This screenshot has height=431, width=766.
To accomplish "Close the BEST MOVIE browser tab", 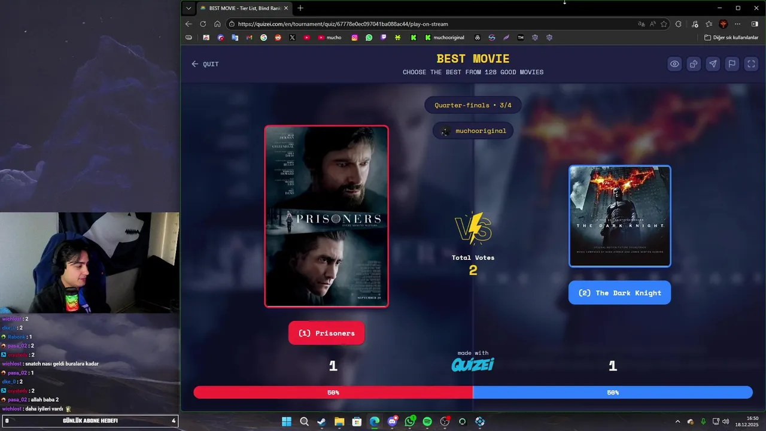I will coord(286,8).
